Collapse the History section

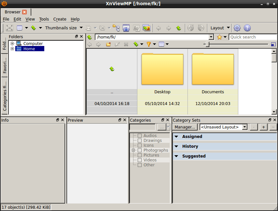point(176,146)
